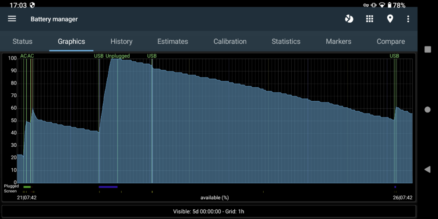Switch to the Statistics tab

tap(286, 41)
